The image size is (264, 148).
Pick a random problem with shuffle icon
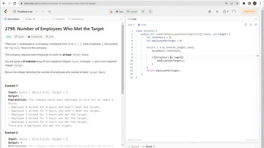click(x=49, y=12)
